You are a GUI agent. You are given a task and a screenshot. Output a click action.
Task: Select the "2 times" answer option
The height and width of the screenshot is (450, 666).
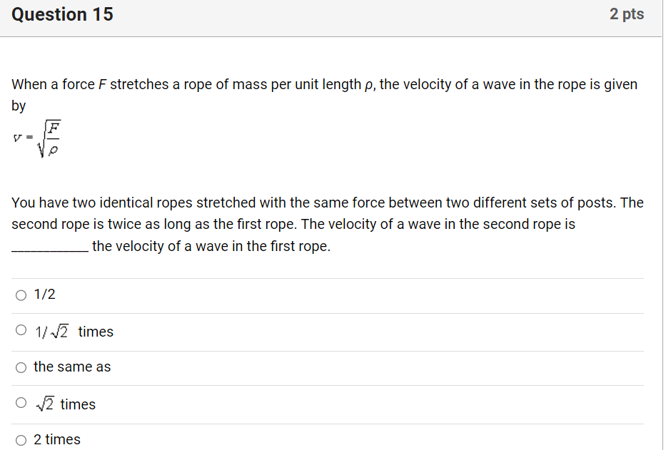pos(57,439)
